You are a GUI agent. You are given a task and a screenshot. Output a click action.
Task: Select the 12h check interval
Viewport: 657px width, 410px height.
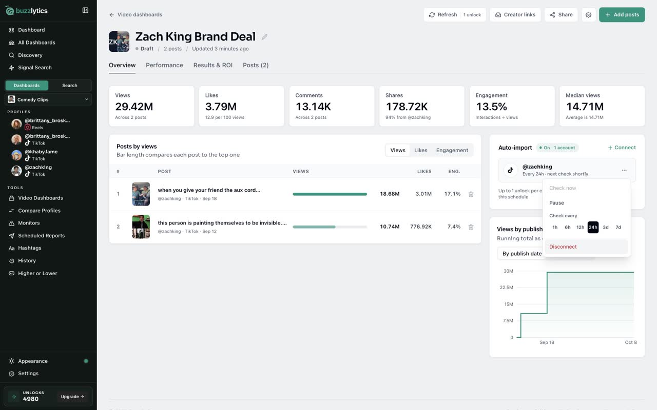point(580,227)
